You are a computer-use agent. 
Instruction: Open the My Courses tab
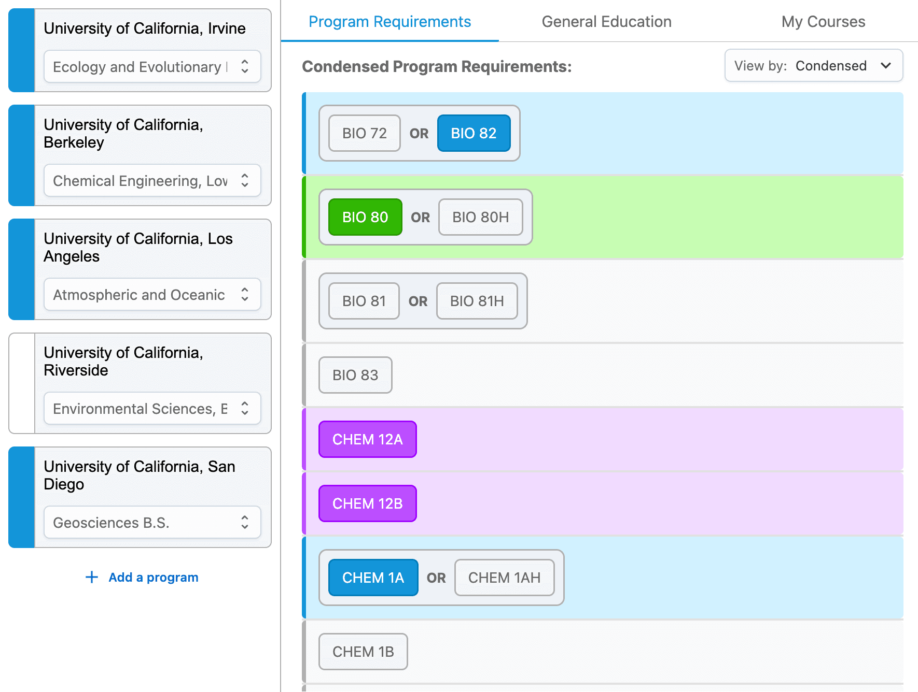pyautogui.click(x=823, y=22)
